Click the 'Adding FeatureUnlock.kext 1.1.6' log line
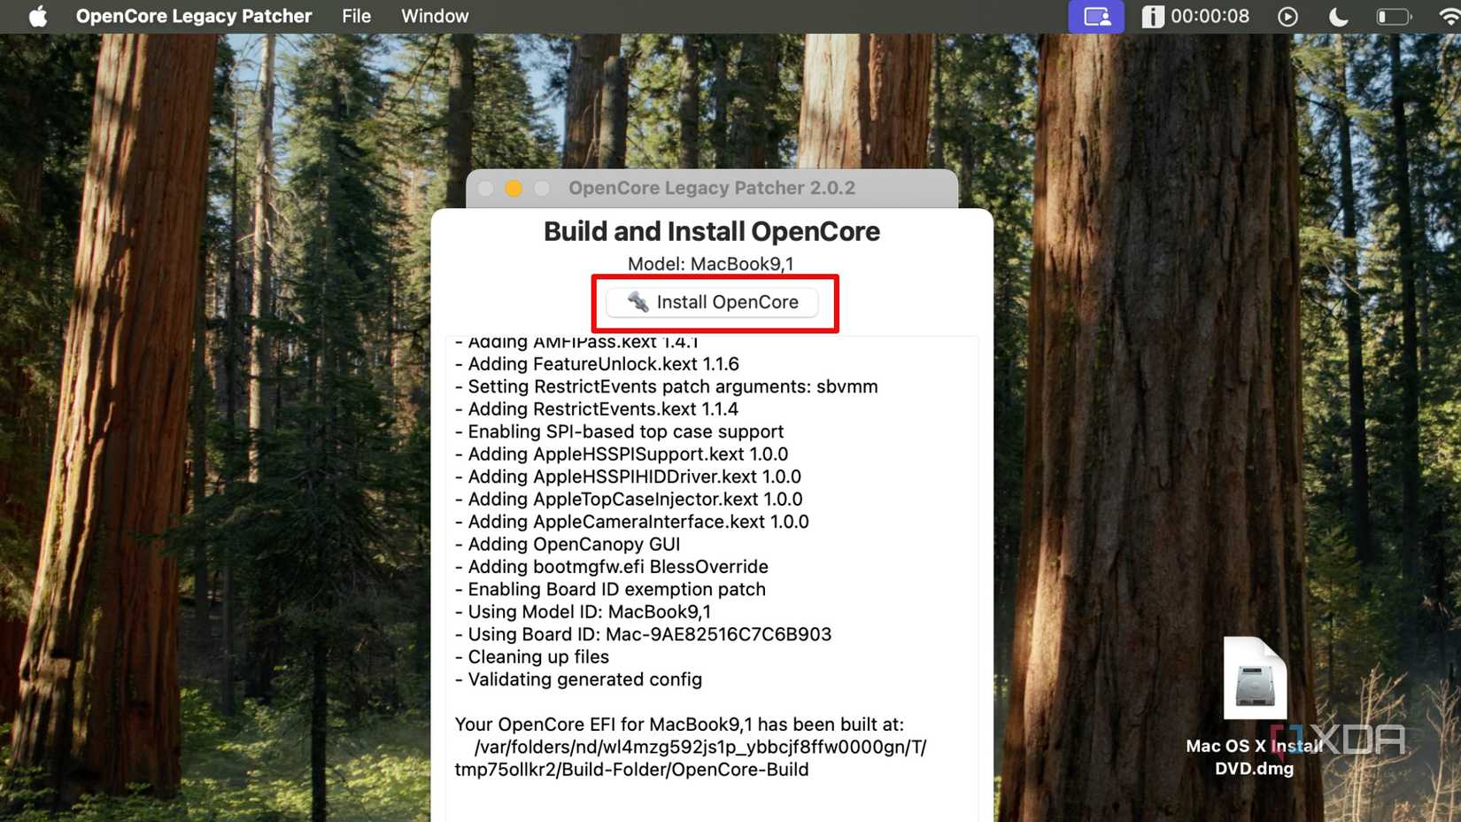1461x822 pixels. coord(597,364)
